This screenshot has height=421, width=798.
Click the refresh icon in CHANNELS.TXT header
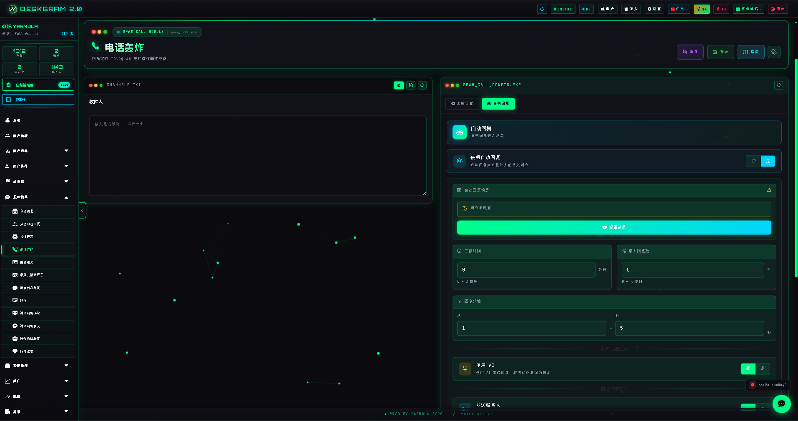point(422,85)
